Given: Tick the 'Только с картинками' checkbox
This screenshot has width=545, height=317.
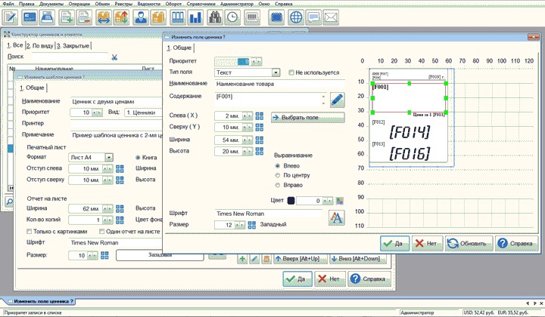Looking at the screenshot, I should 30,232.
